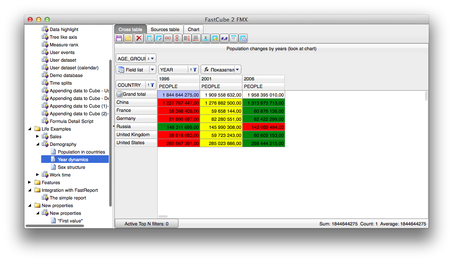Screen dimensions: 453x262
Task: Click Active Top N filters button
Action: click(x=147, y=224)
